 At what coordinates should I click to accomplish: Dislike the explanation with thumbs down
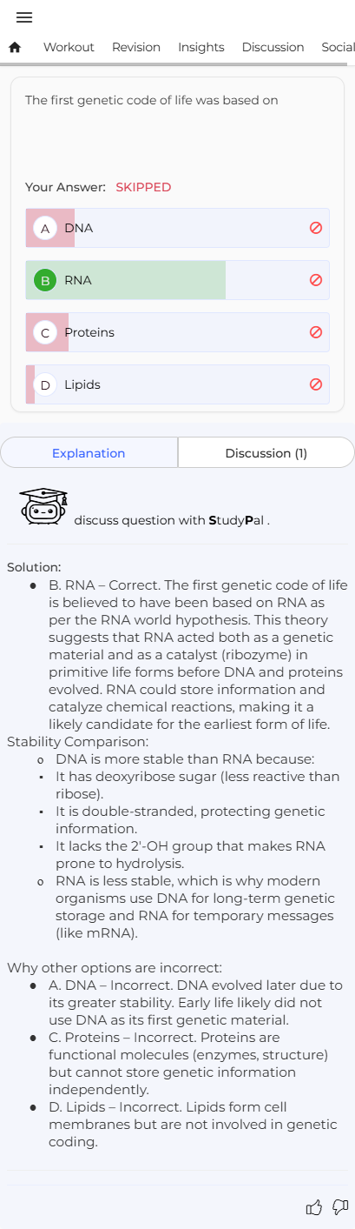(x=340, y=1207)
